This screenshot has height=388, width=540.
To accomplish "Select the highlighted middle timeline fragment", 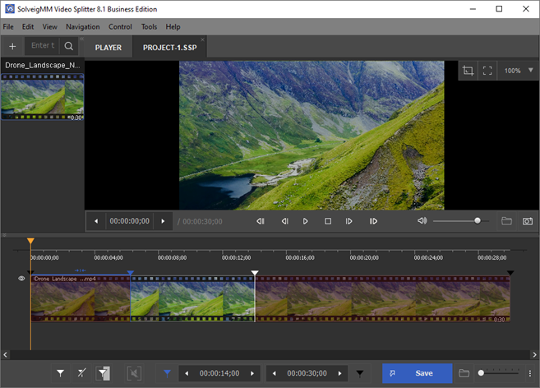I will click(x=192, y=298).
